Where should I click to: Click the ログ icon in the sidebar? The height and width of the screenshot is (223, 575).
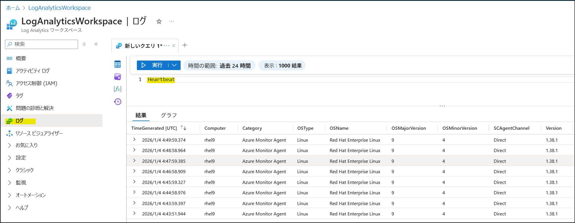pos(10,121)
